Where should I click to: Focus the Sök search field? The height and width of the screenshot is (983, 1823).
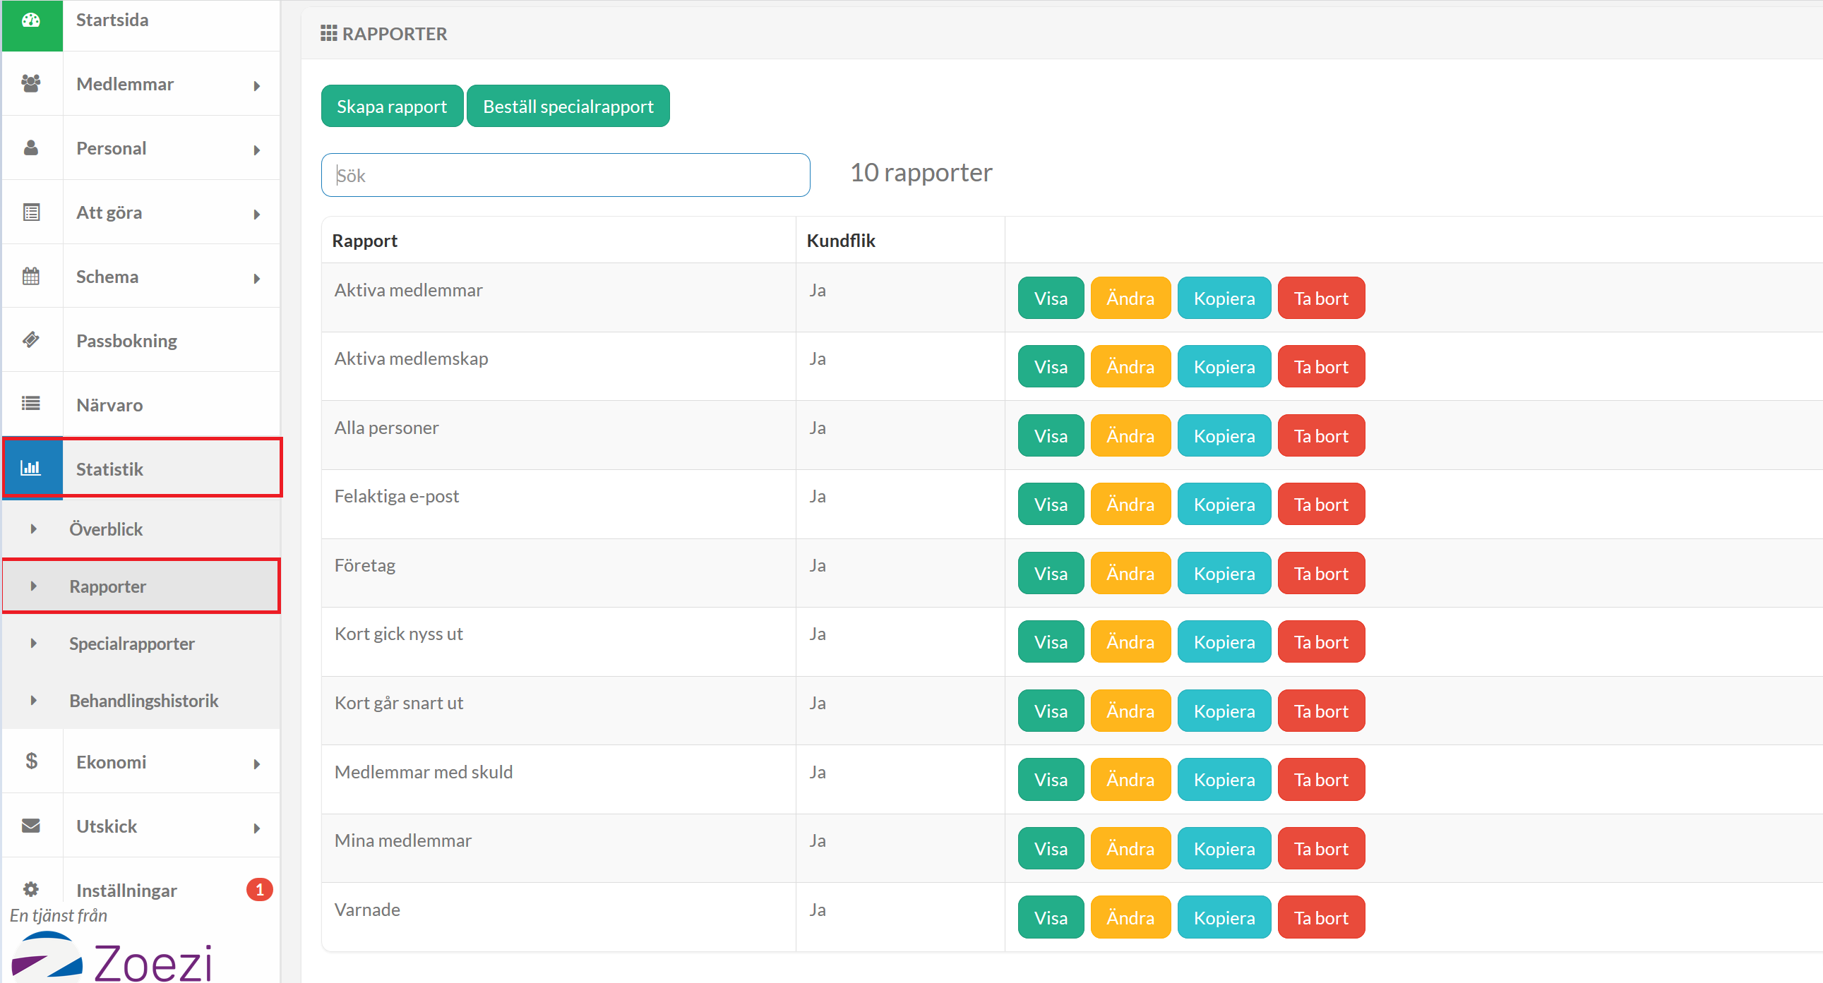click(x=565, y=175)
